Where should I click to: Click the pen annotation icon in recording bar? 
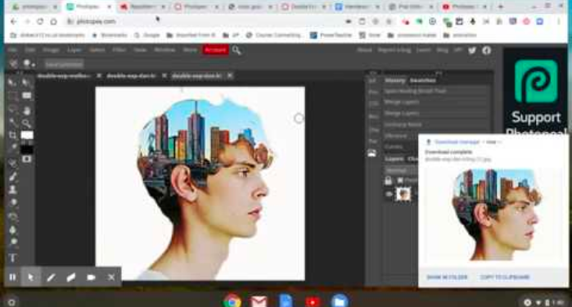51,278
